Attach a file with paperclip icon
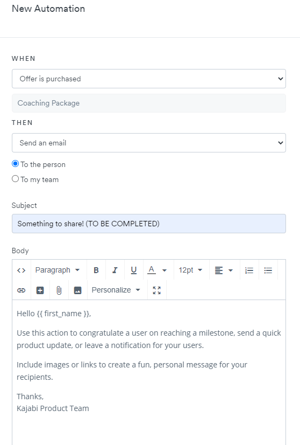Image resolution: width=300 pixels, height=445 pixels. 59,290
